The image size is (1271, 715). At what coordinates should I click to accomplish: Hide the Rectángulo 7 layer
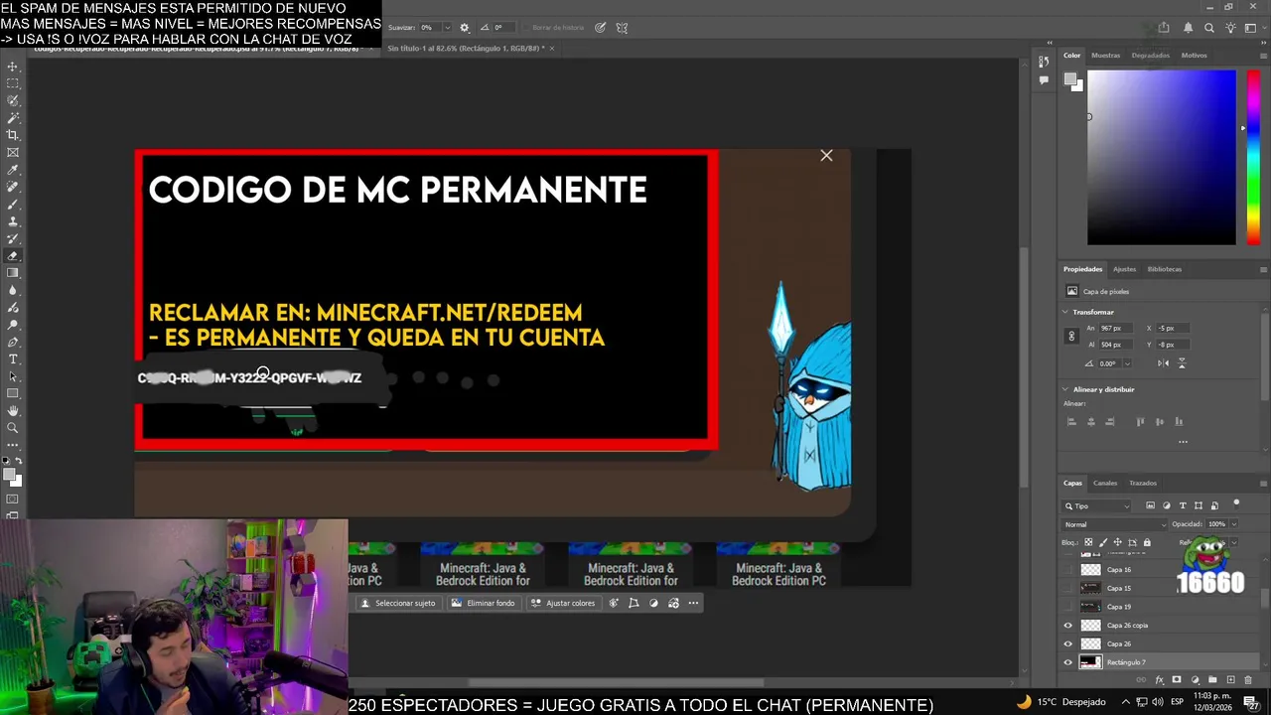tap(1068, 662)
